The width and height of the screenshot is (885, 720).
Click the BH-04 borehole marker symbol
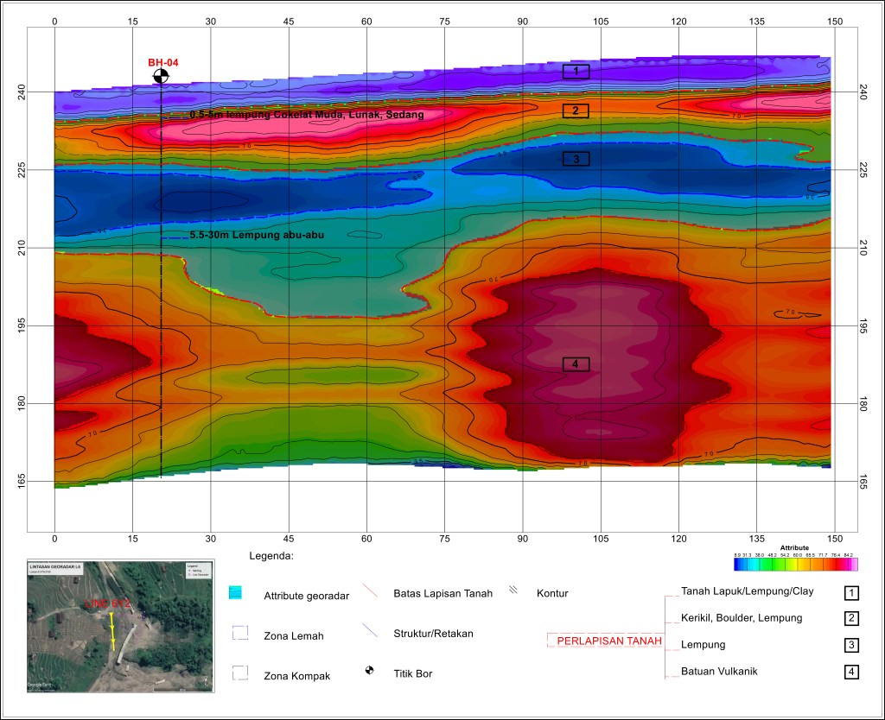[161, 77]
